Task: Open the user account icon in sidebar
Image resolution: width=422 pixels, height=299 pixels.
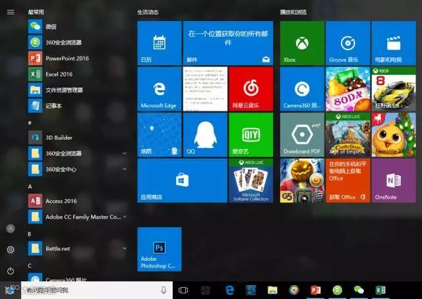Action: click(x=11, y=229)
